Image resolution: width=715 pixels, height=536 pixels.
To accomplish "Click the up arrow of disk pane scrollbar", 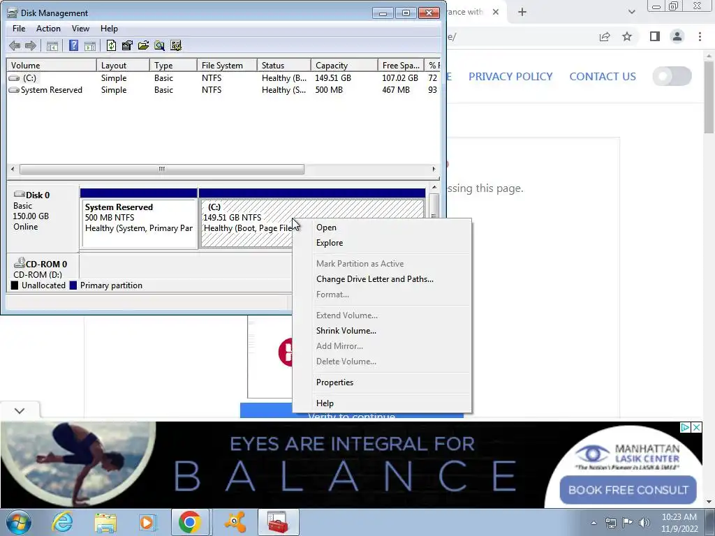I will pos(434,187).
